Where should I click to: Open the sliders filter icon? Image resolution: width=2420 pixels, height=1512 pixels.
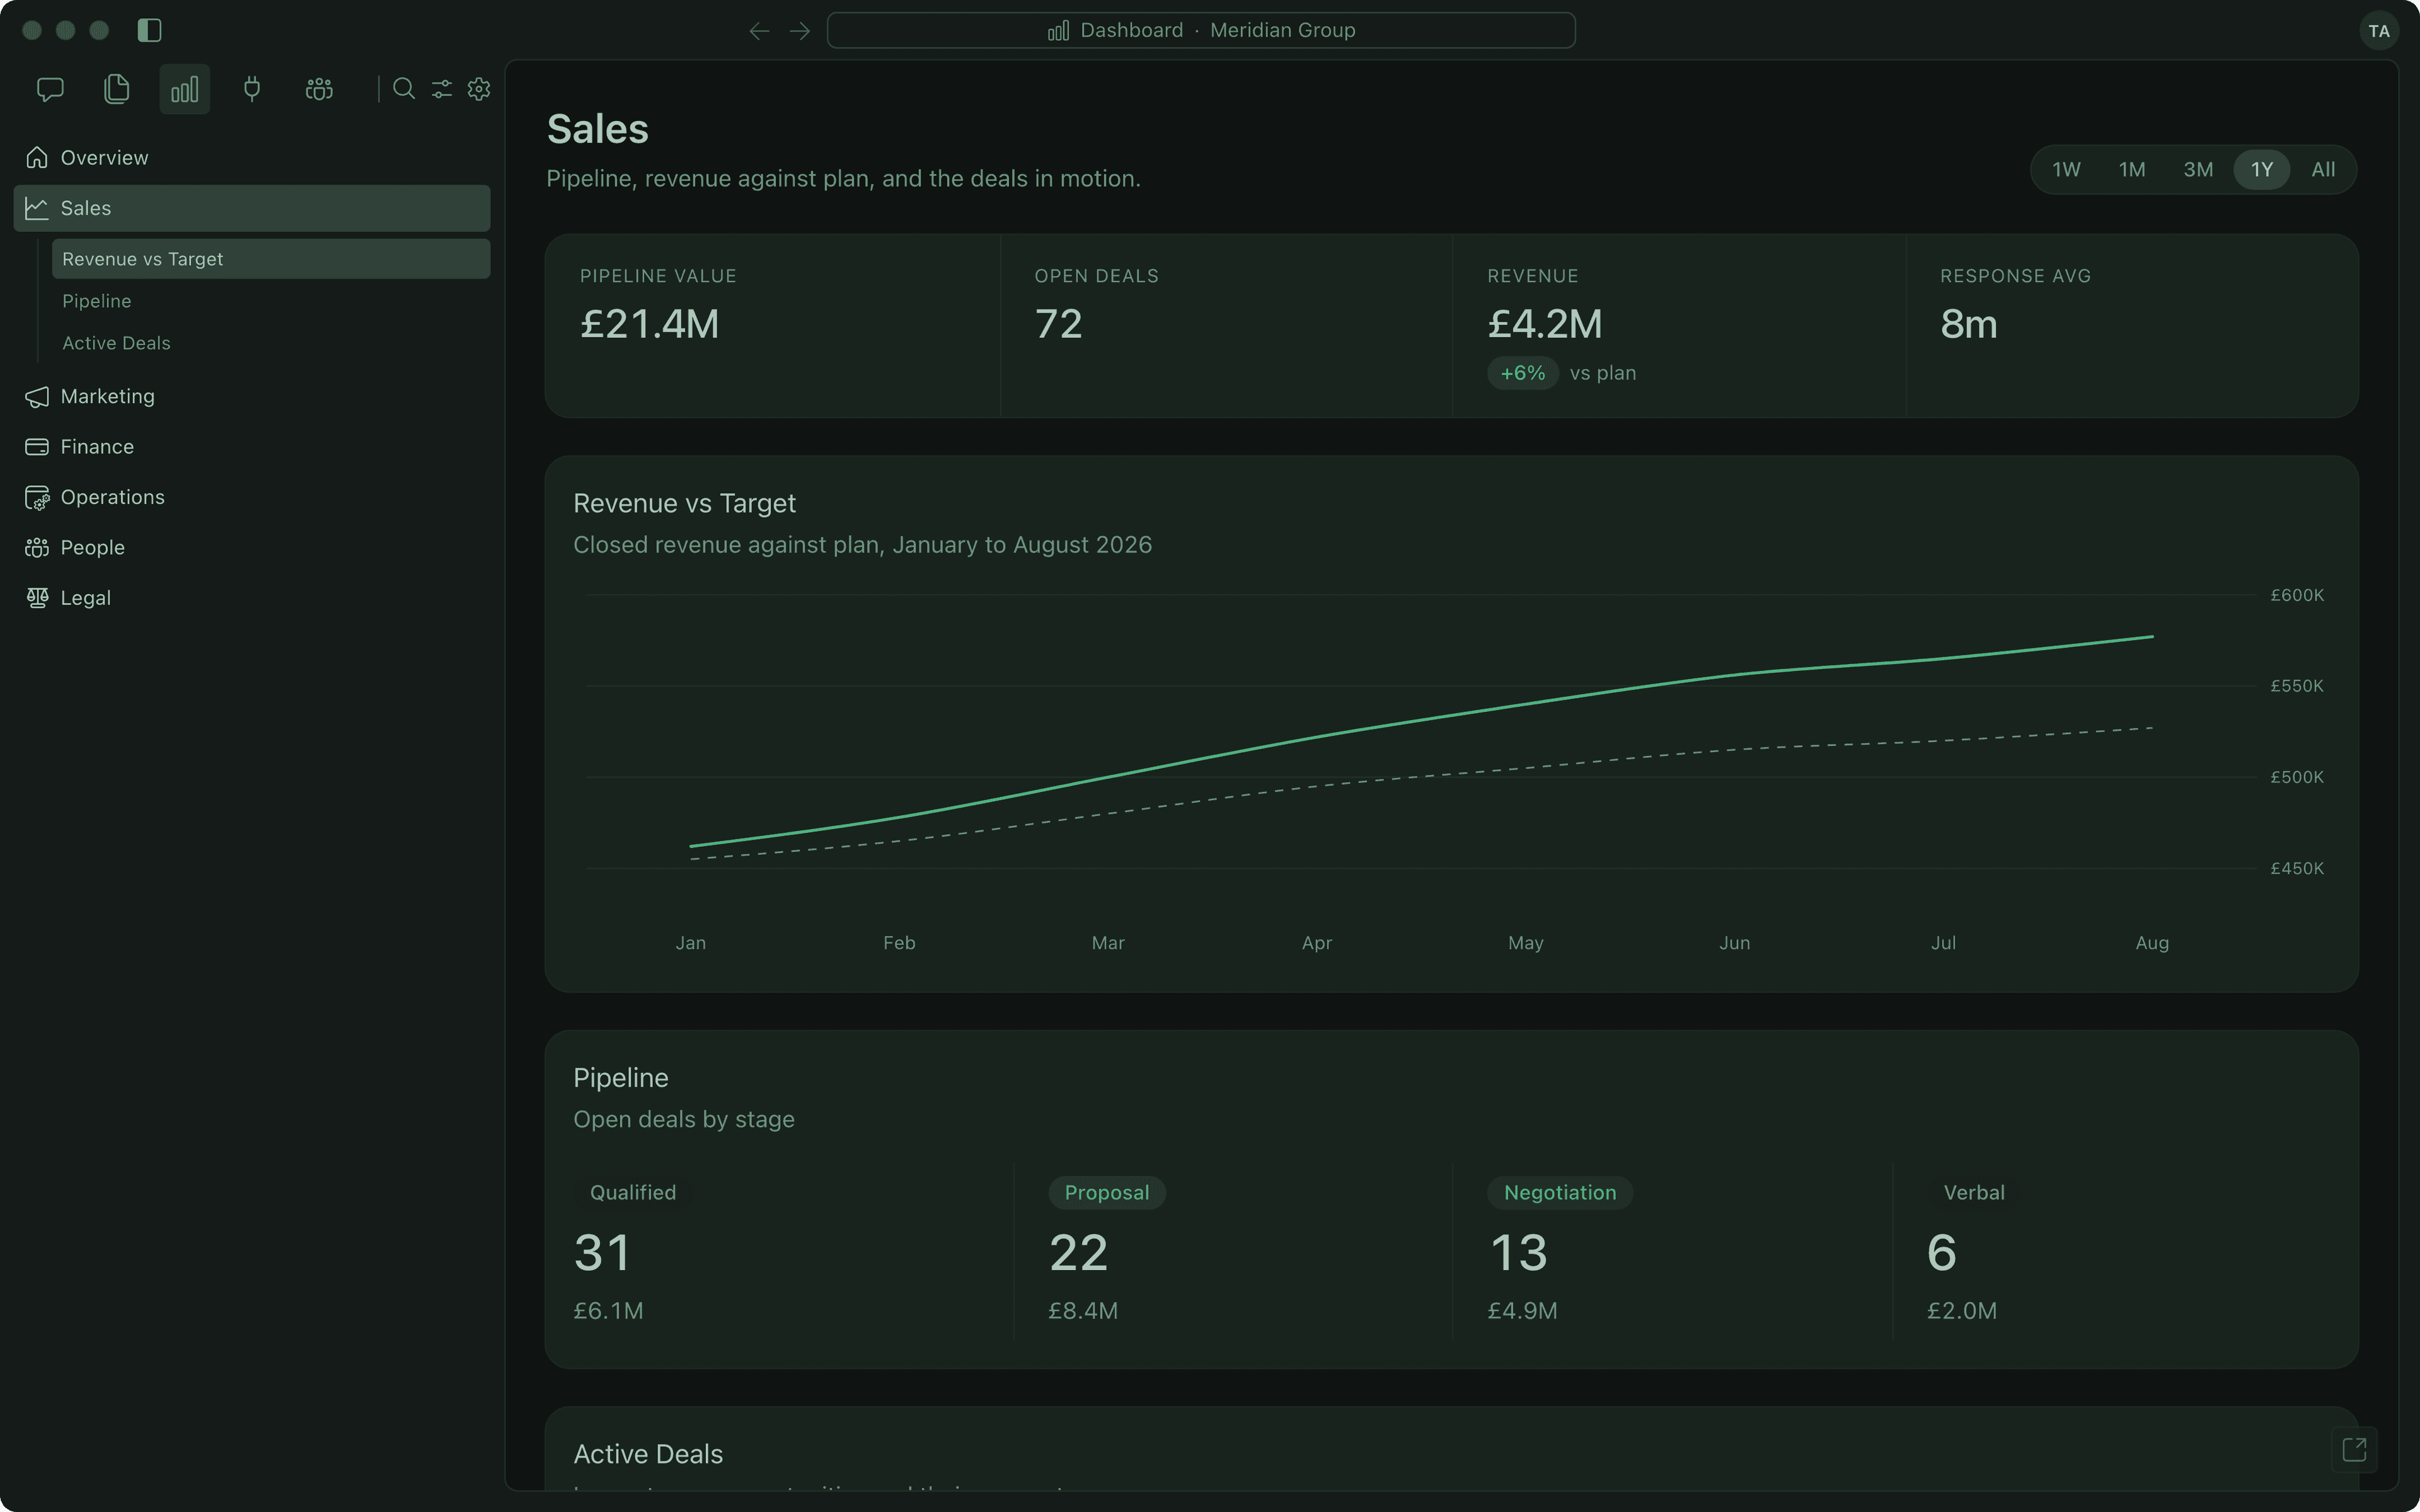442,89
